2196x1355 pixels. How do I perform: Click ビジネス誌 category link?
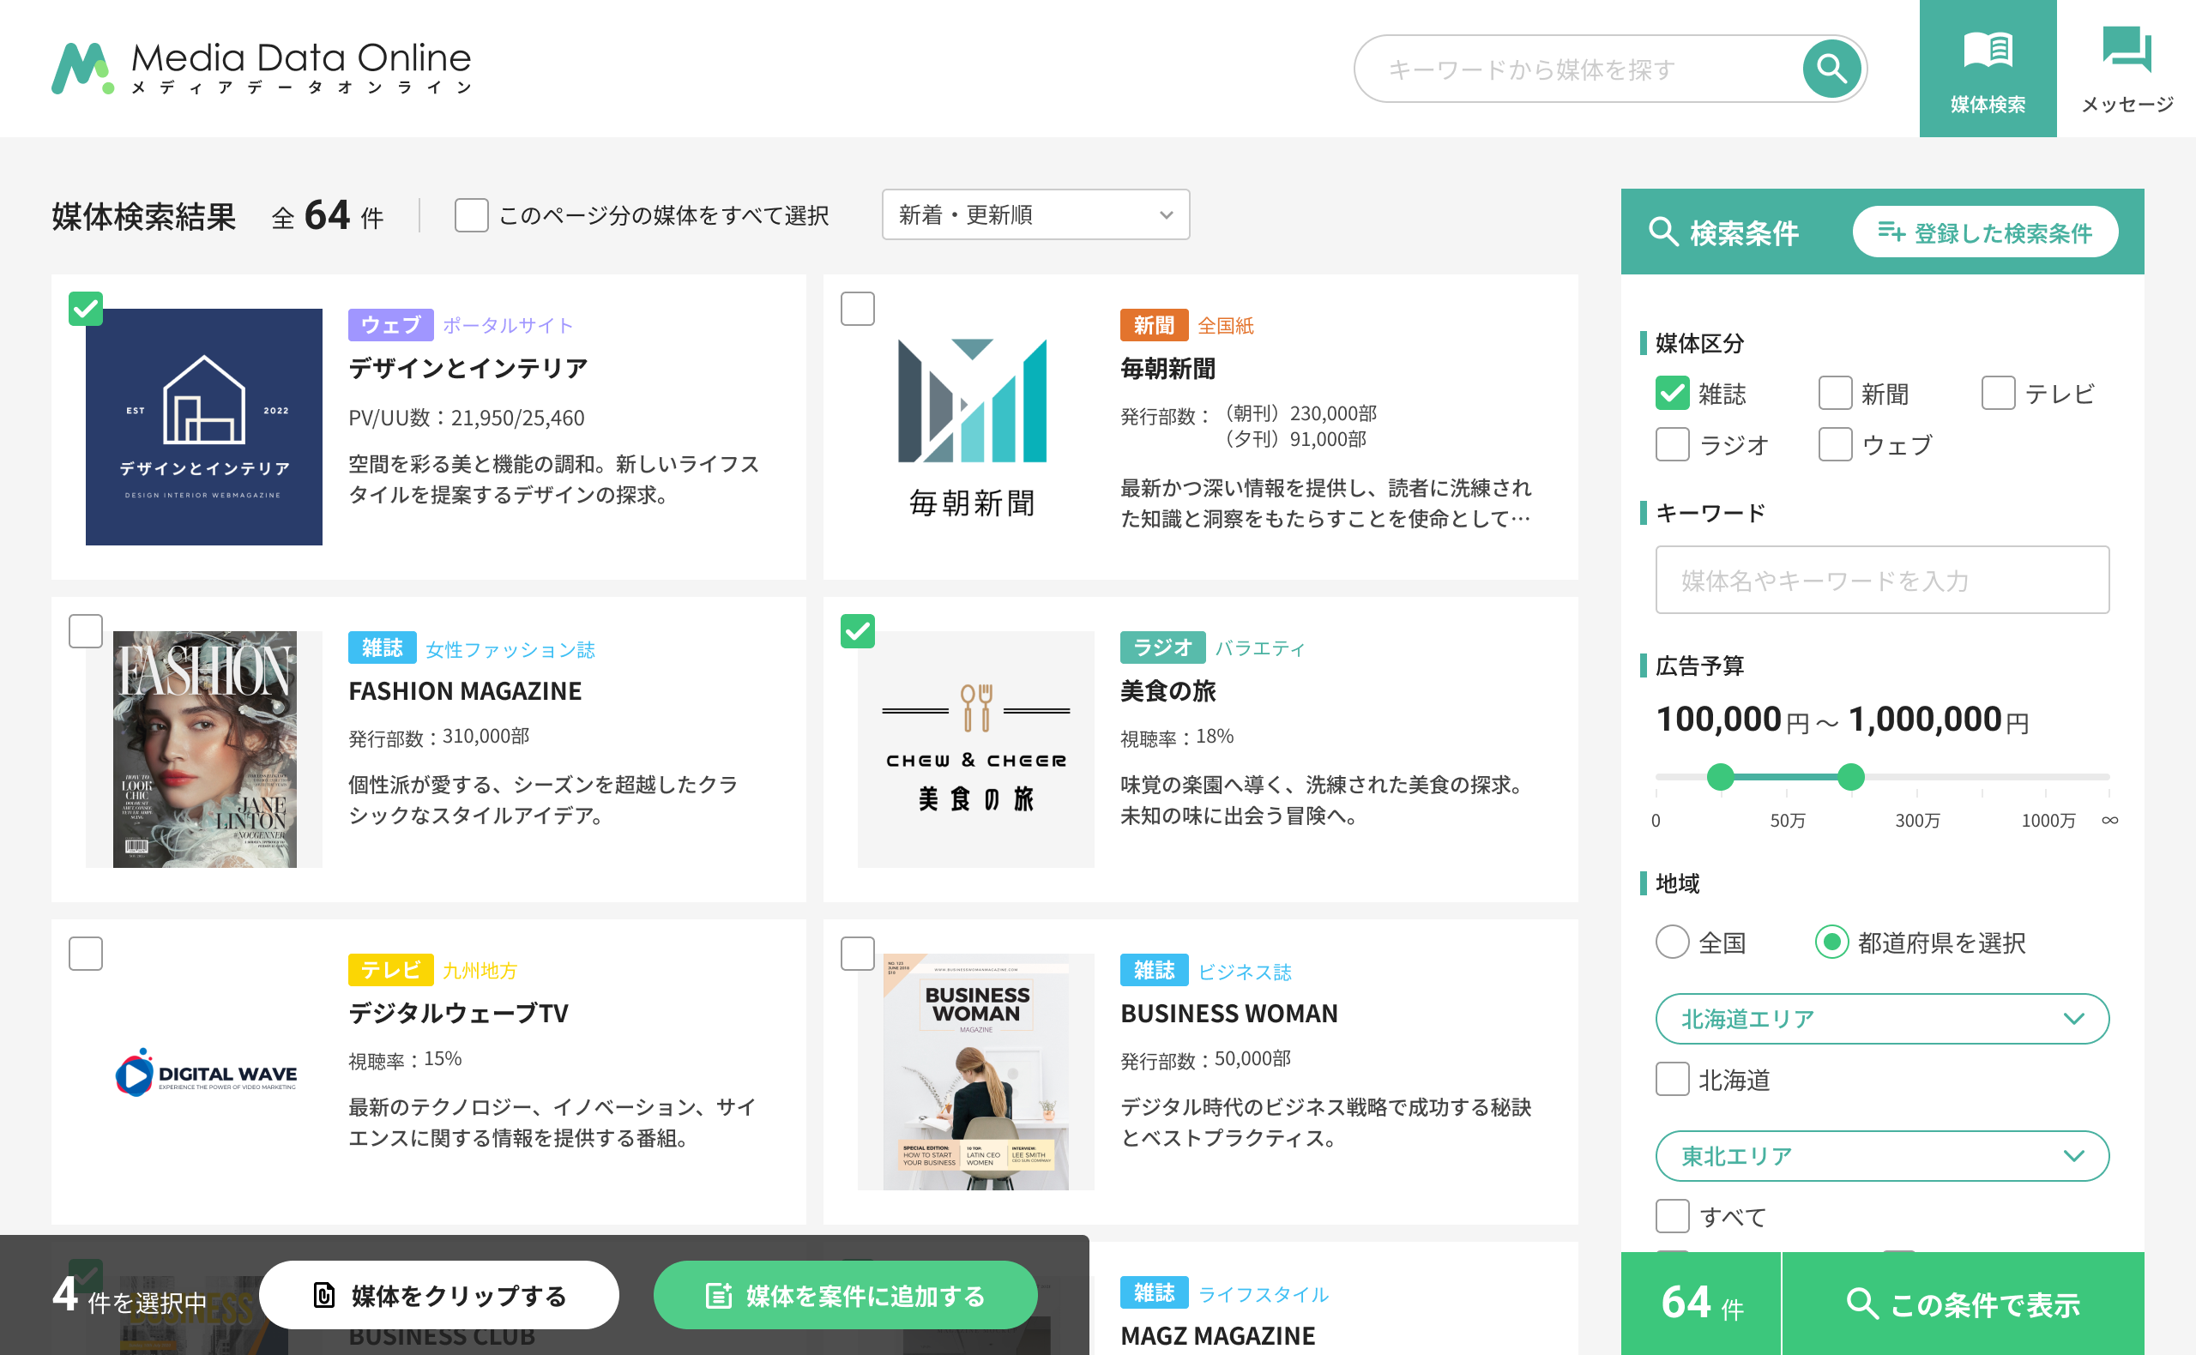tap(1244, 972)
